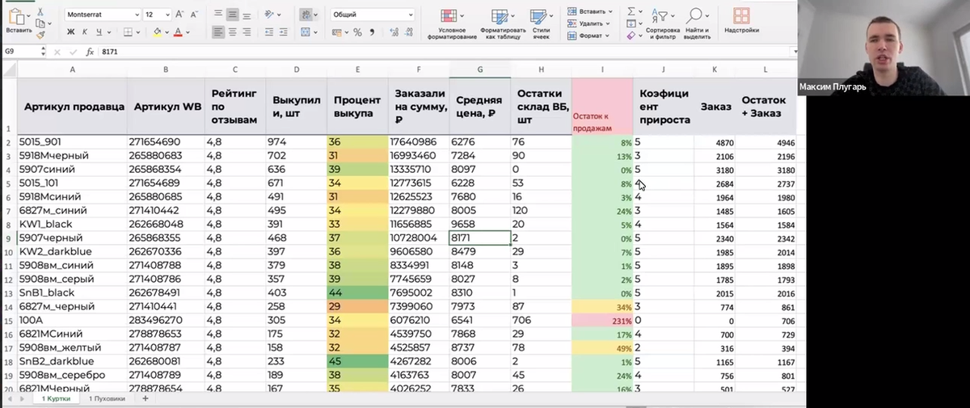The height and width of the screenshot is (408, 970).
Task: Select cell with 5907черный
Action: point(72,238)
